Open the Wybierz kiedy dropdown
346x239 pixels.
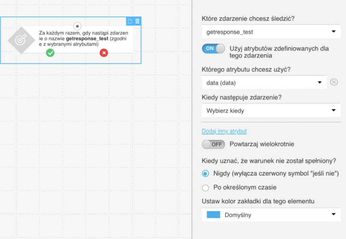[271, 111]
